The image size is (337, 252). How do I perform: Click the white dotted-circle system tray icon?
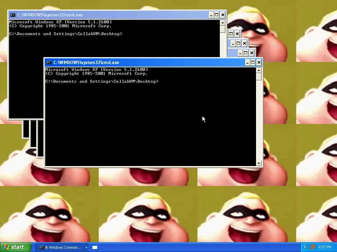(306, 247)
